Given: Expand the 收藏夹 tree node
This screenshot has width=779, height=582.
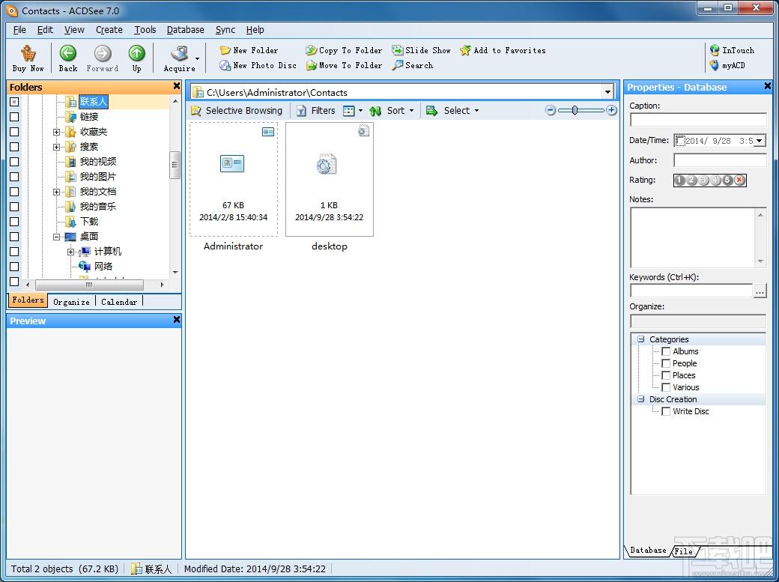Looking at the screenshot, I should click(57, 133).
